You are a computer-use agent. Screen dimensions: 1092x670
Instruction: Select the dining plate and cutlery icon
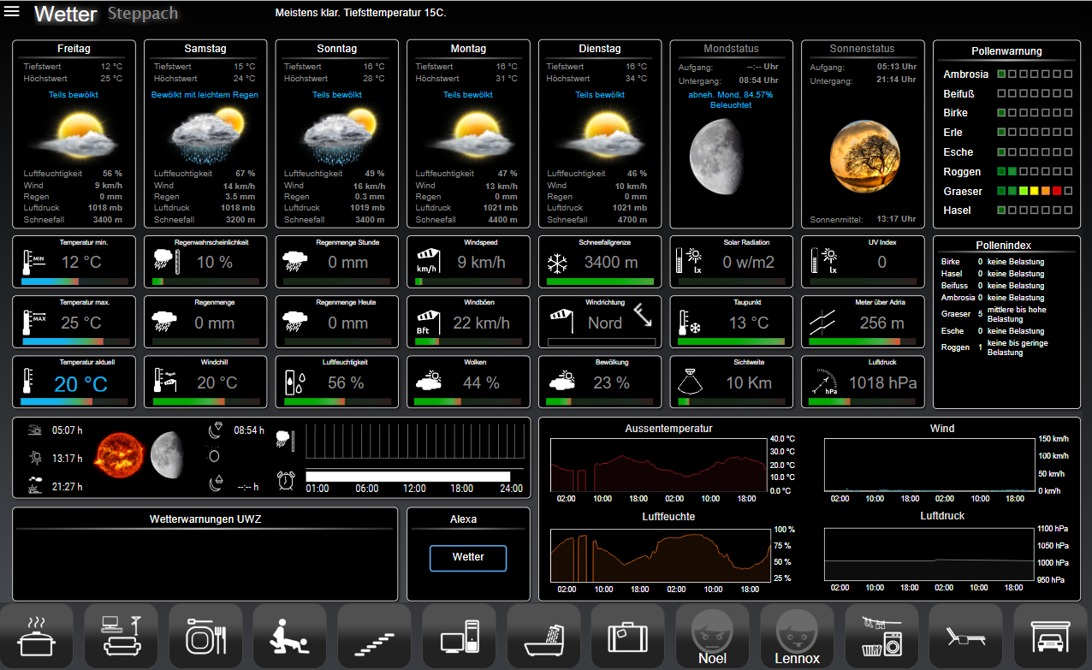coord(205,636)
